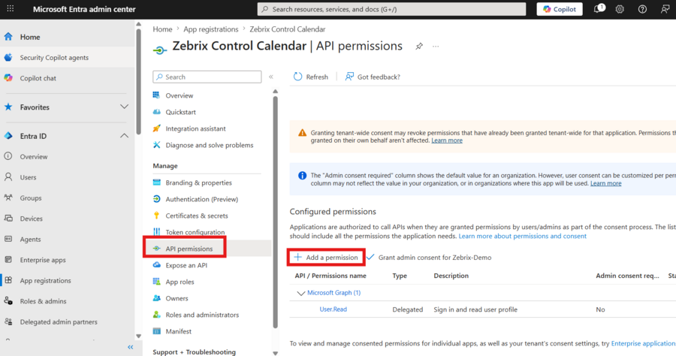The height and width of the screenshot is (356, 676).
Task: Click the Refresh icon in the toolbar
Action: pos(298,77)
